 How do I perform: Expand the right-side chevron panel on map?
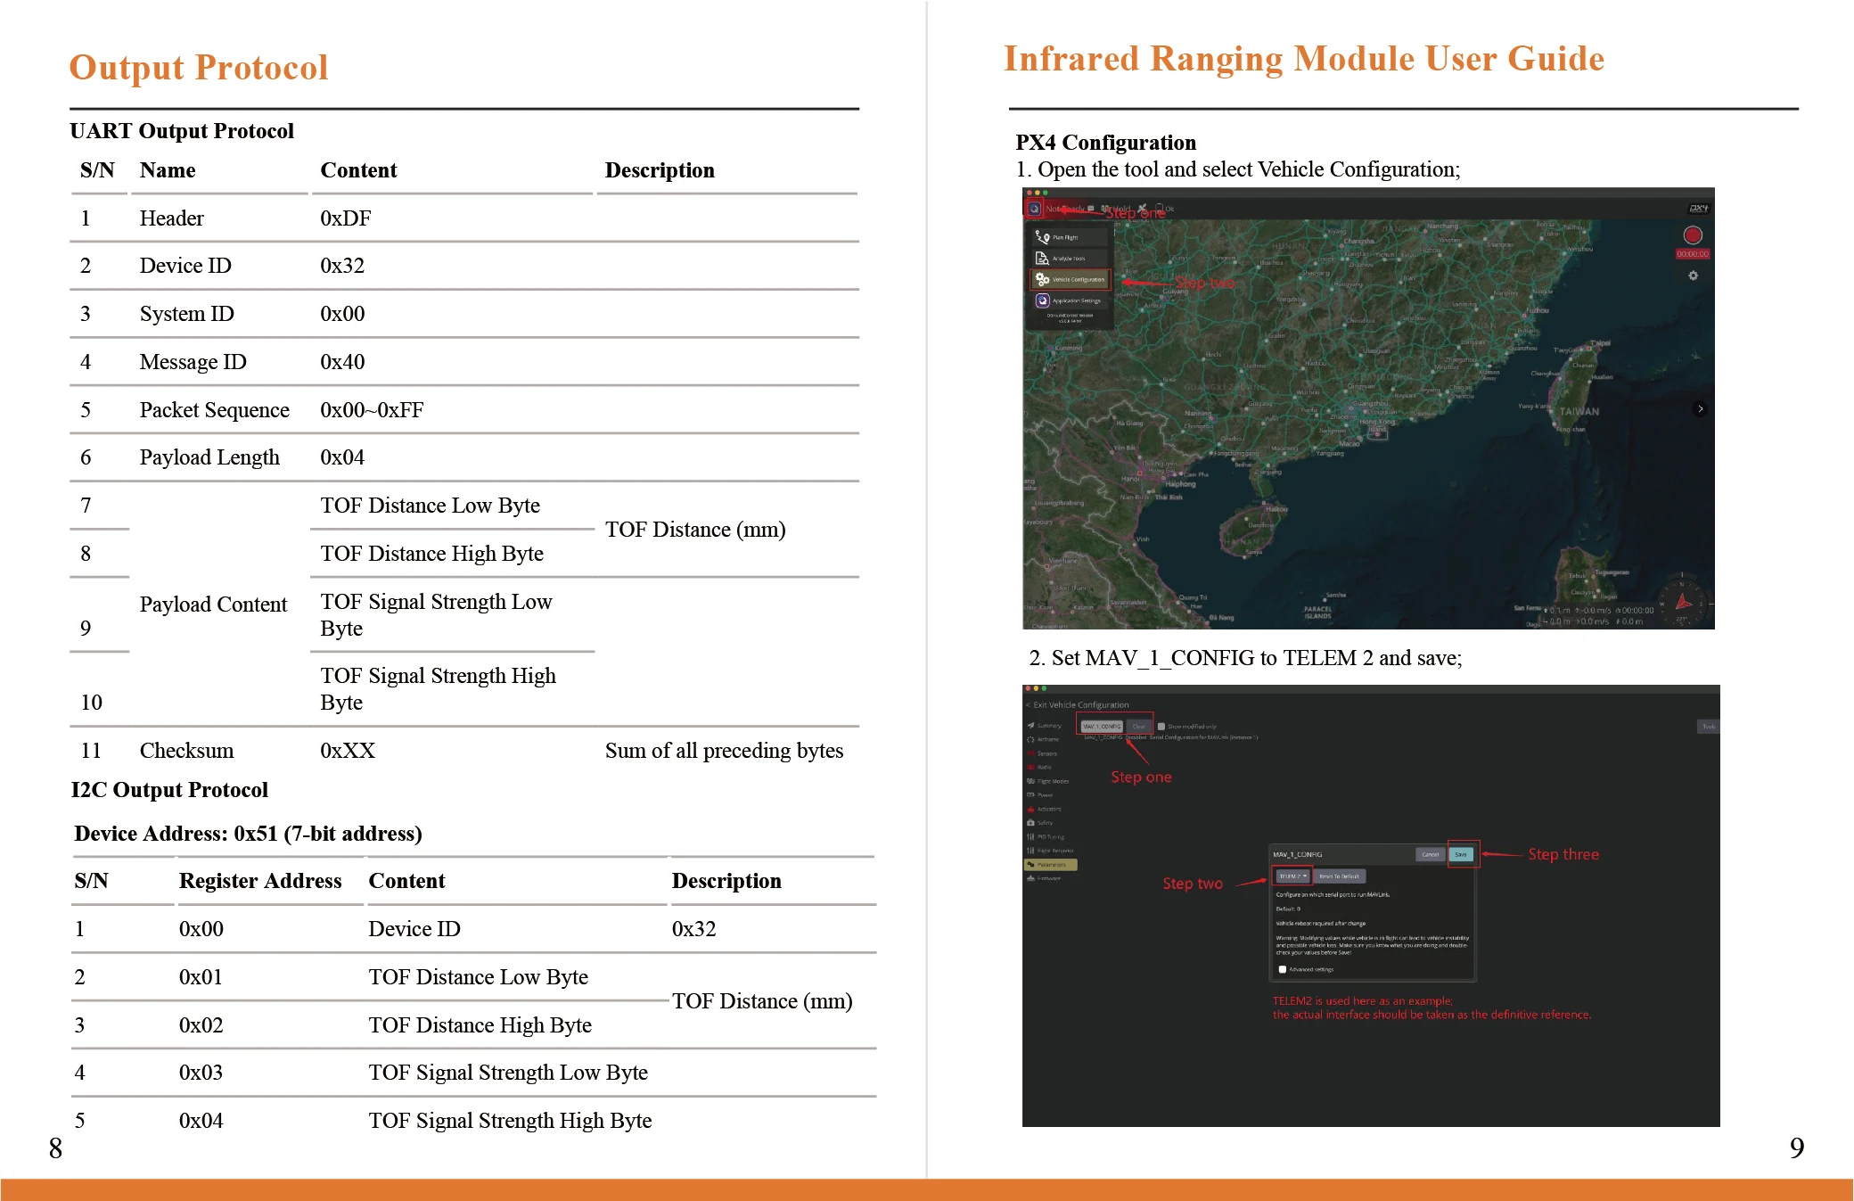point(1700,409)
